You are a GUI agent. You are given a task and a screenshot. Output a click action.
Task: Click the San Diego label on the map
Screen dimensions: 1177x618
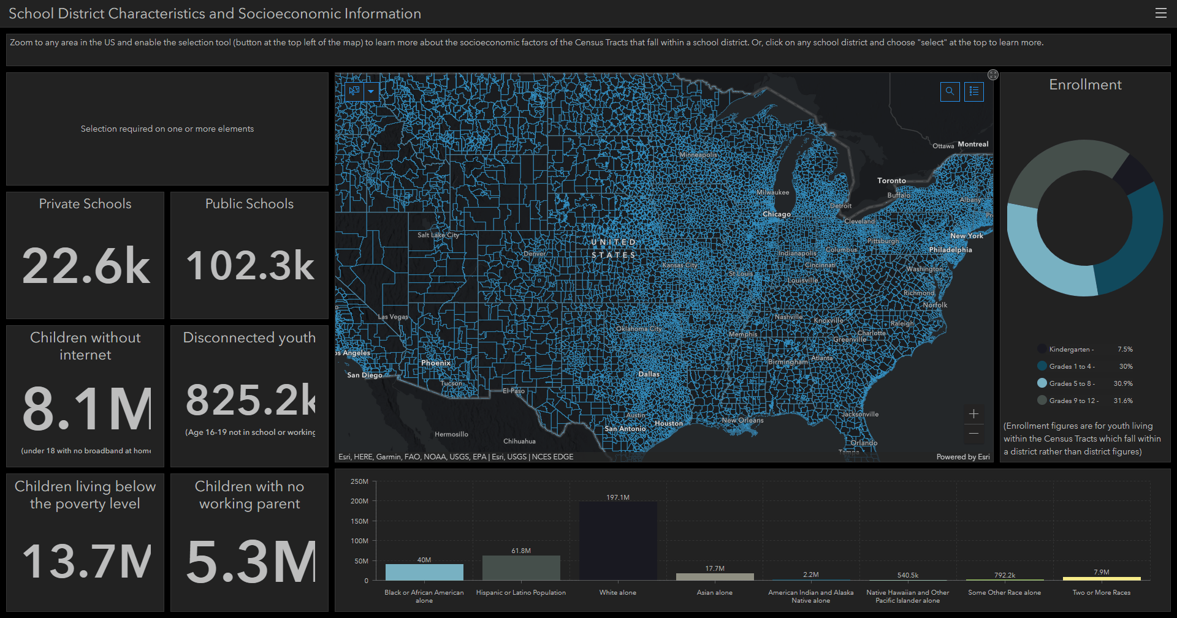pos(365,375)
